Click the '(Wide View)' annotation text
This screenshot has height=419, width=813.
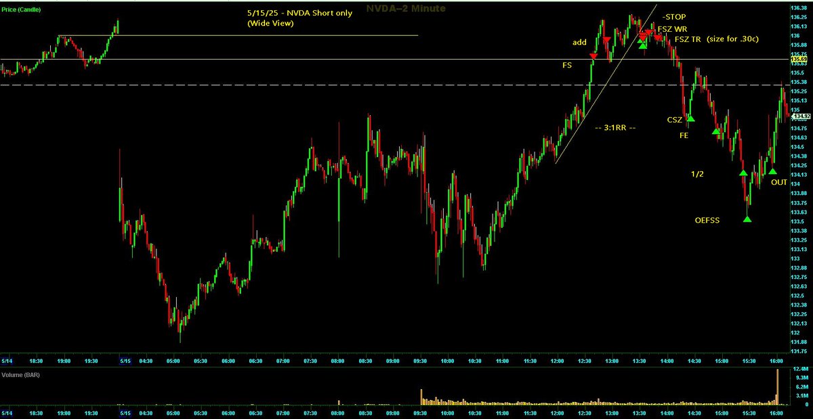pos(270,24)
